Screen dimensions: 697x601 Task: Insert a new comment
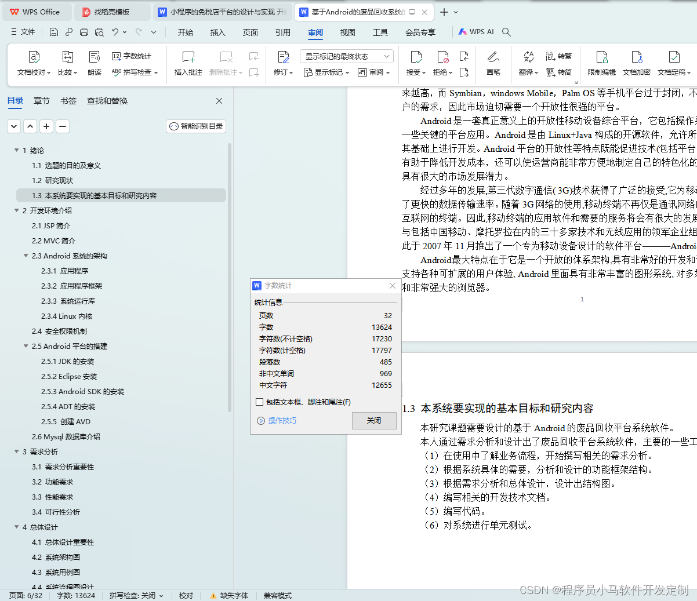pos(188,63)
